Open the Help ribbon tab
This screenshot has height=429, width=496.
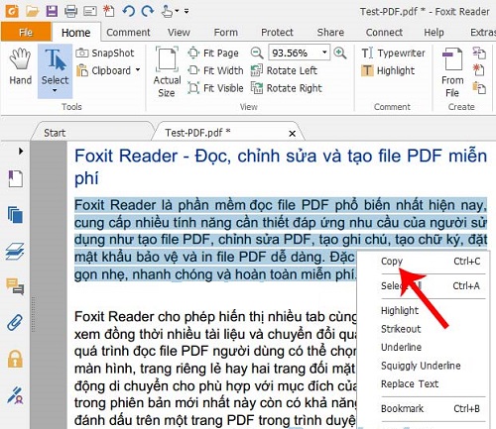434,33
